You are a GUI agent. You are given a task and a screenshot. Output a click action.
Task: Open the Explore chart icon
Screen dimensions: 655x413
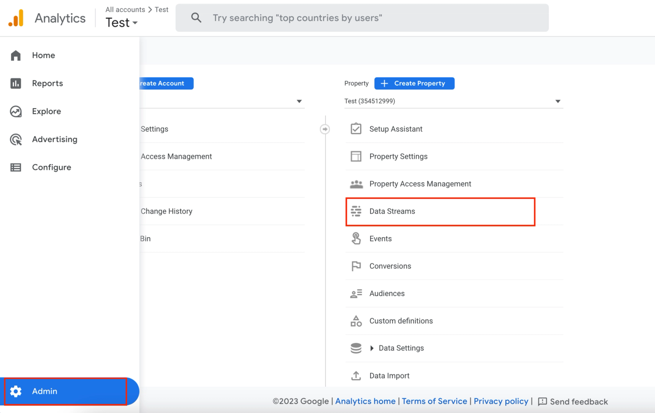tap(16, 111)
